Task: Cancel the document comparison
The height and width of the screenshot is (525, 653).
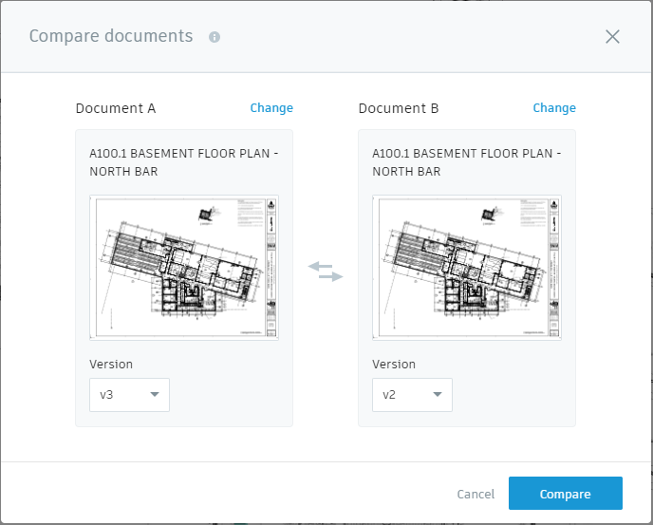Action: 476,494
